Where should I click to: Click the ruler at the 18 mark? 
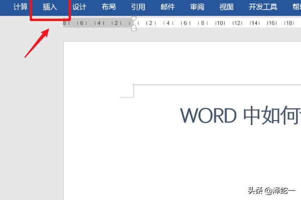coord(289,23)
